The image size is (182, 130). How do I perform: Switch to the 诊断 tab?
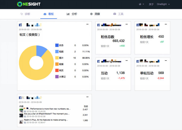(25, 14)
